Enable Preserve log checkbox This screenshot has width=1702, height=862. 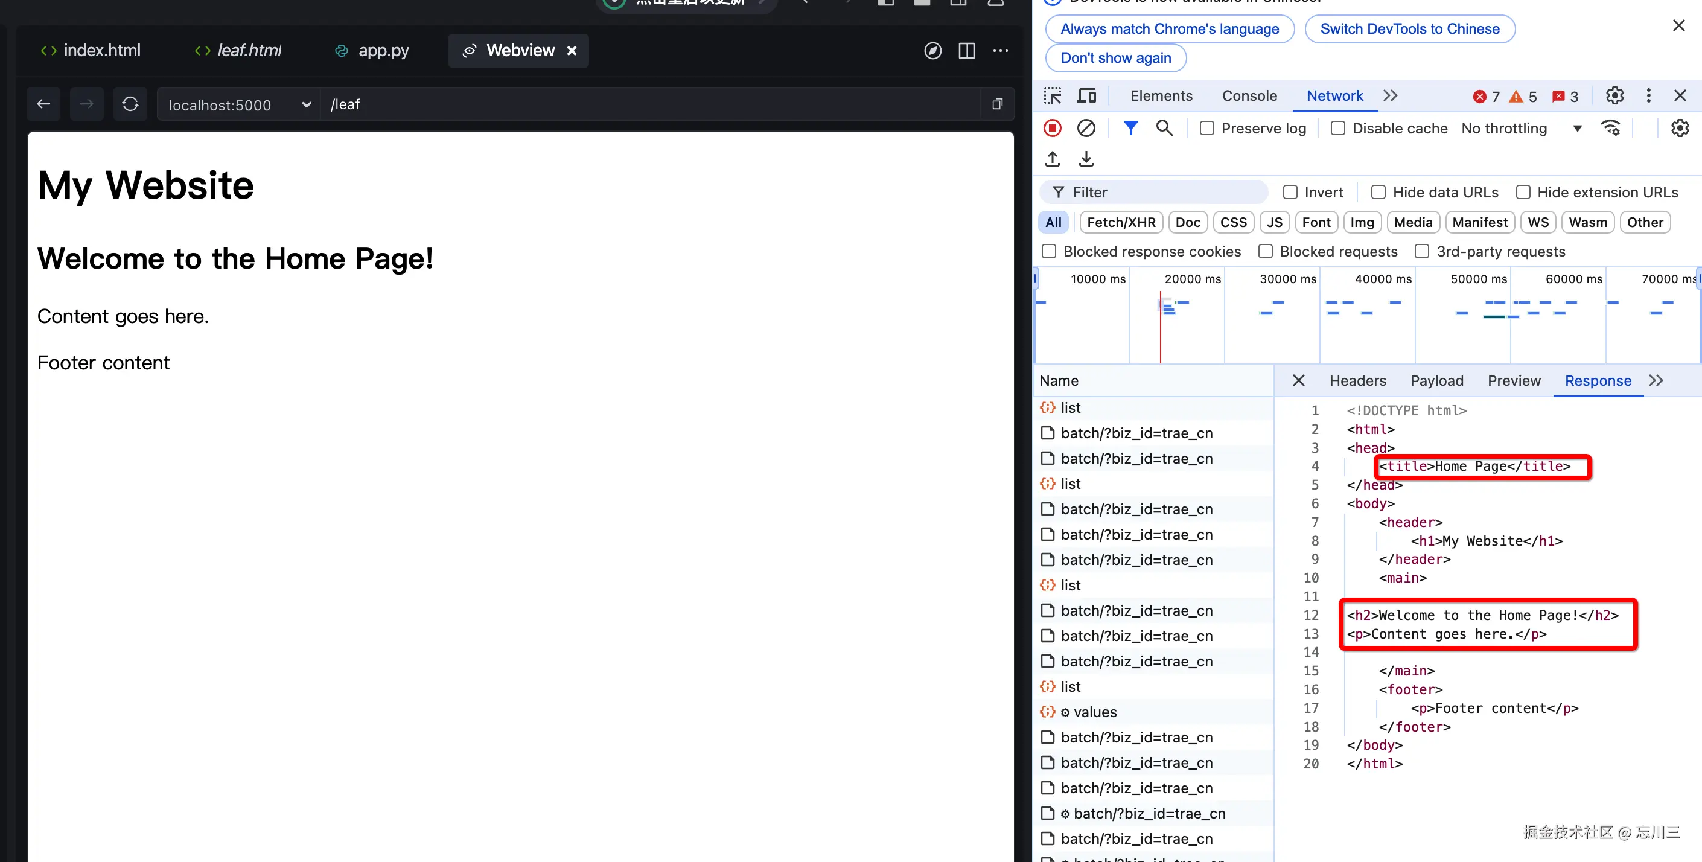[x=1207, y=128]
